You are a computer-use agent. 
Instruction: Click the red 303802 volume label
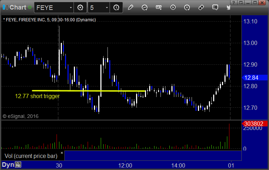(255, 124)
